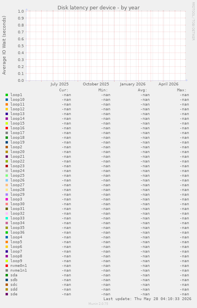Click the 'loop5' legend label
The image size is (197, 308).
pos(16,242)
